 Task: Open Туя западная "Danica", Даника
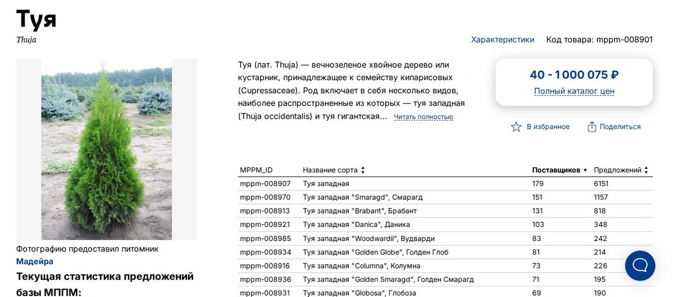356,225
